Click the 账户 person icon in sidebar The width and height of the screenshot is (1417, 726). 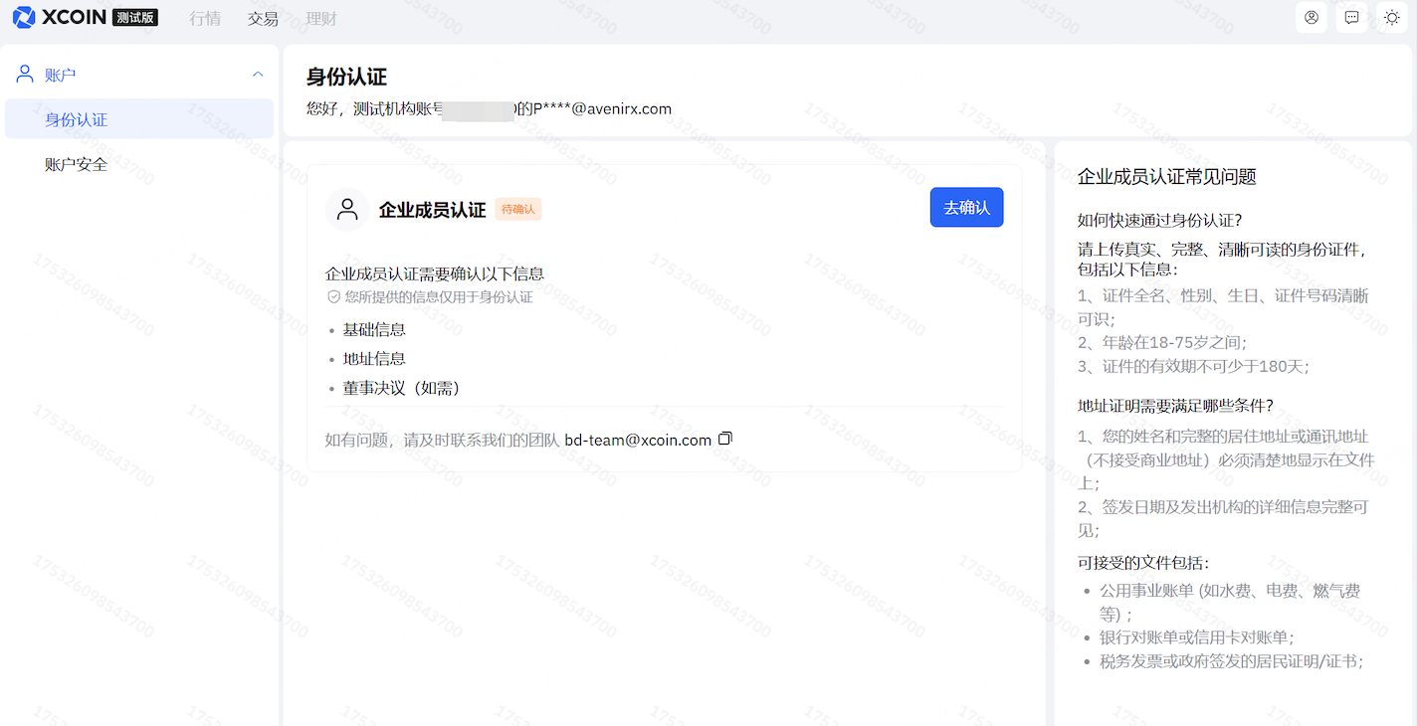coord(25,75)
